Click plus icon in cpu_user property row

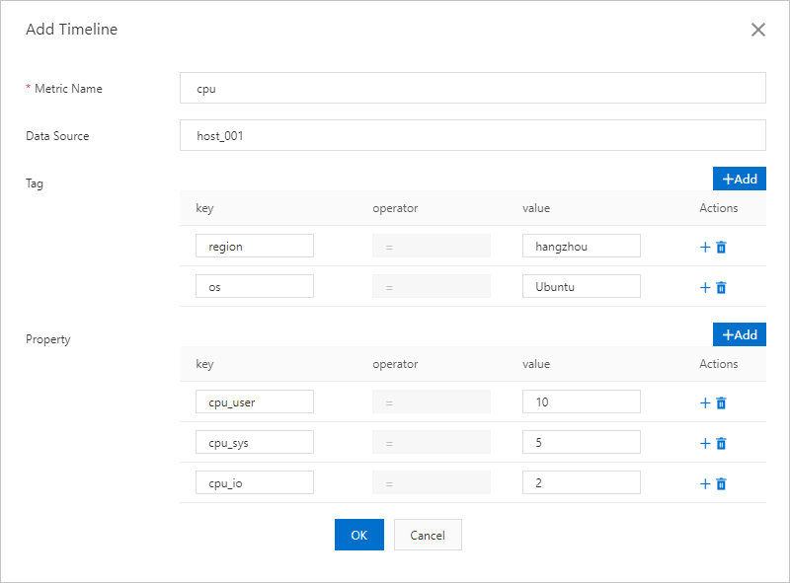[x=705, y=402]
